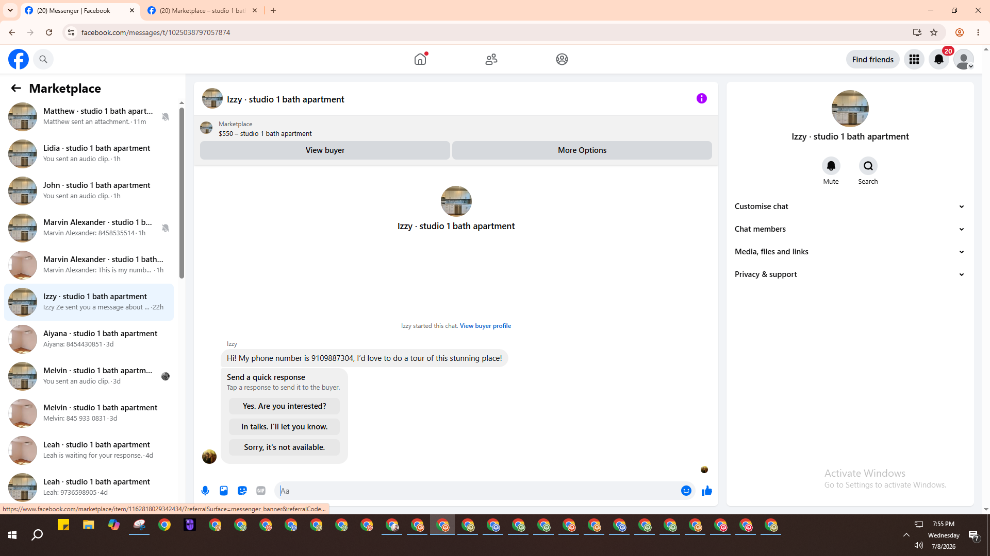Send quick response 'Yes. Are you interested?'

[x=284, y=406]
